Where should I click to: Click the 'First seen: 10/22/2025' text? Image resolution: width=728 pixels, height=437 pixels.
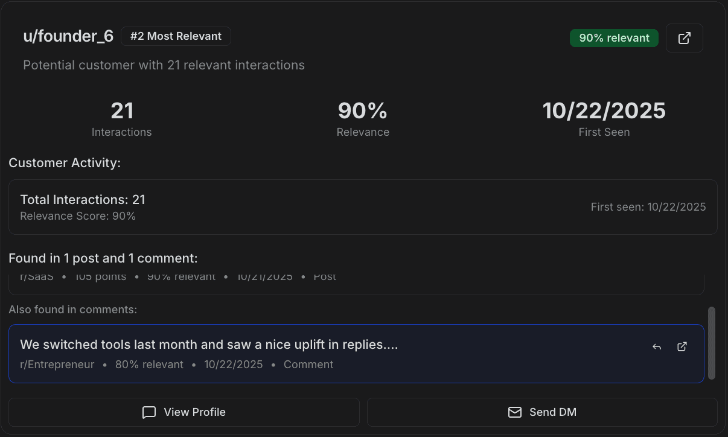[648, 207]
